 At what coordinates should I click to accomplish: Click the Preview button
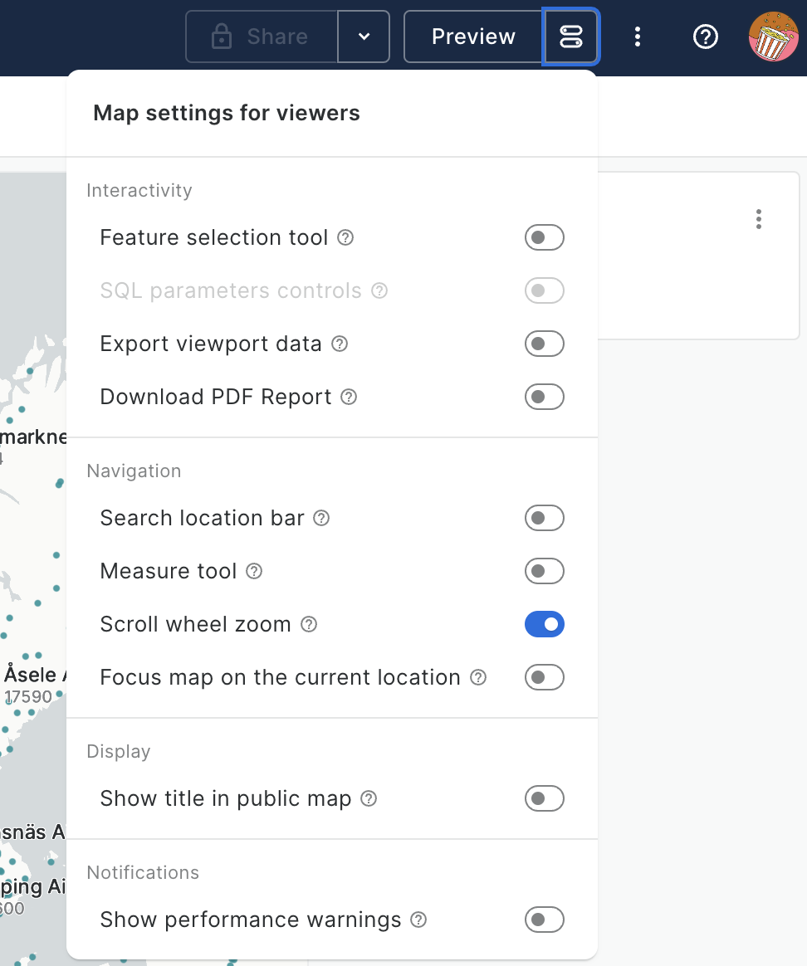pos(473,37)
